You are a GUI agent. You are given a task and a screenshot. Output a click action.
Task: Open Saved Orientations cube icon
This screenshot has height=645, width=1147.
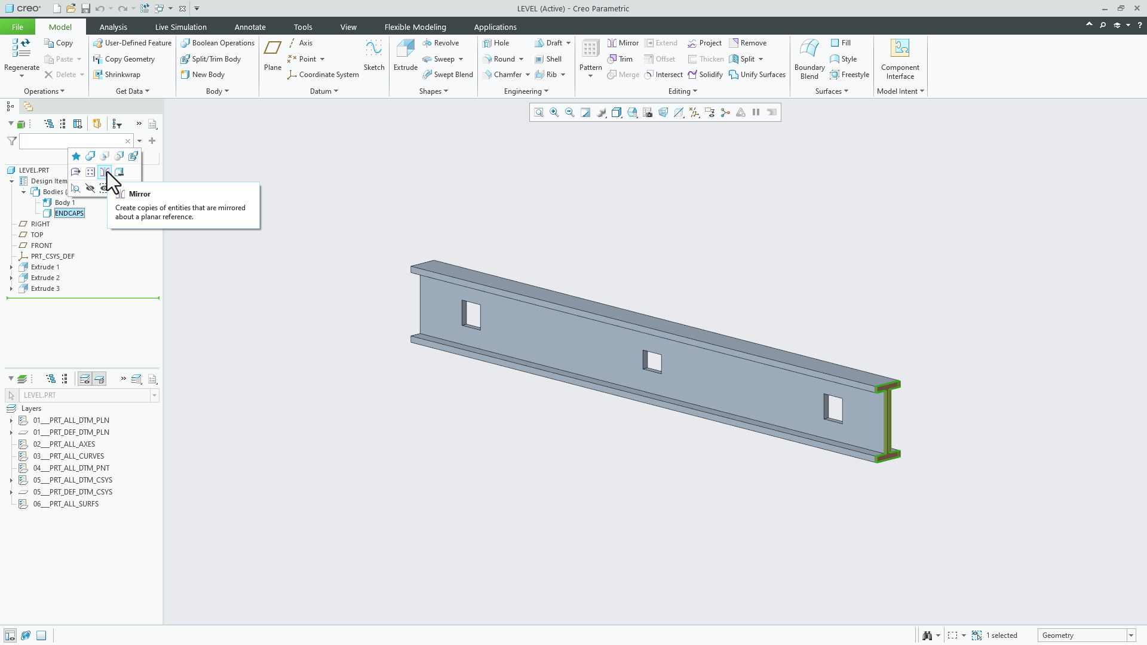tap(632, 112)
